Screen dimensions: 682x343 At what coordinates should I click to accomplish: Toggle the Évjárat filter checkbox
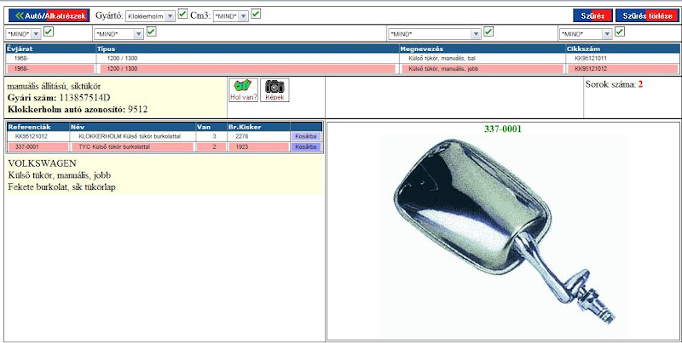49,31
